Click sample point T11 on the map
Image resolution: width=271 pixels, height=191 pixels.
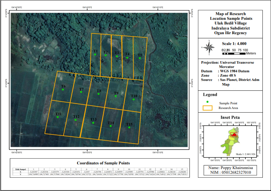coord(58,117)
